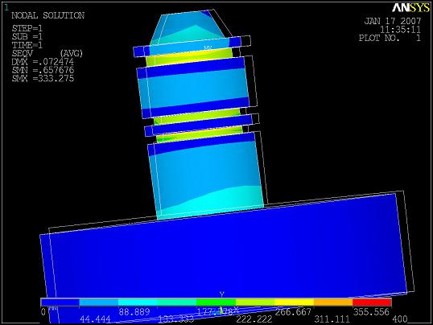Click the SEQV (AVG) label
The width and height of the screenshot is (433, 325).
pos(47,53)
